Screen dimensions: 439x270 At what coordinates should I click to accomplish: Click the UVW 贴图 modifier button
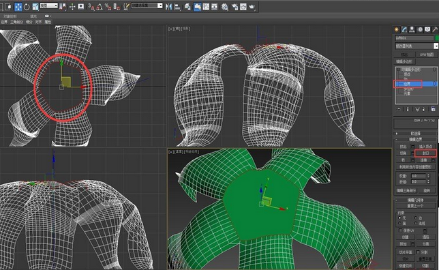[427, 55]
